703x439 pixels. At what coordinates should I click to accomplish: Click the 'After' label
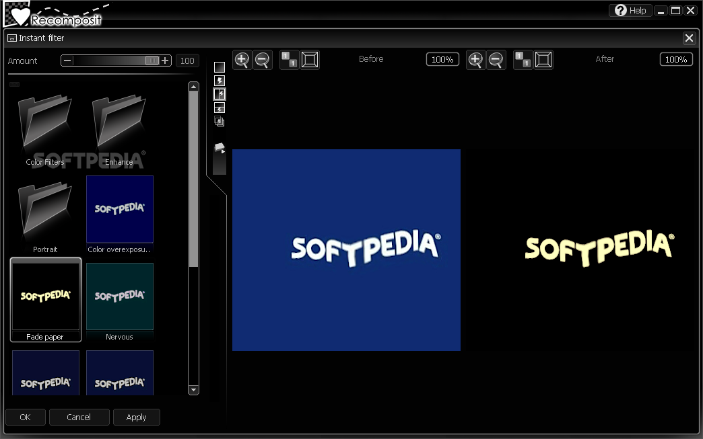[x=605, y=59]
